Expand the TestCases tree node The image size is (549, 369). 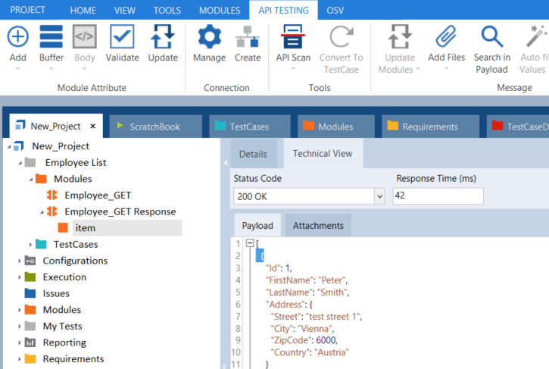(31, 245)
